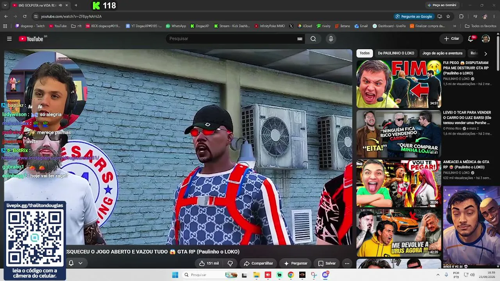Viewport: 500px width, 281px height.
Task: Open Chrome from the taskbar
Action: (x=291, y=275)
